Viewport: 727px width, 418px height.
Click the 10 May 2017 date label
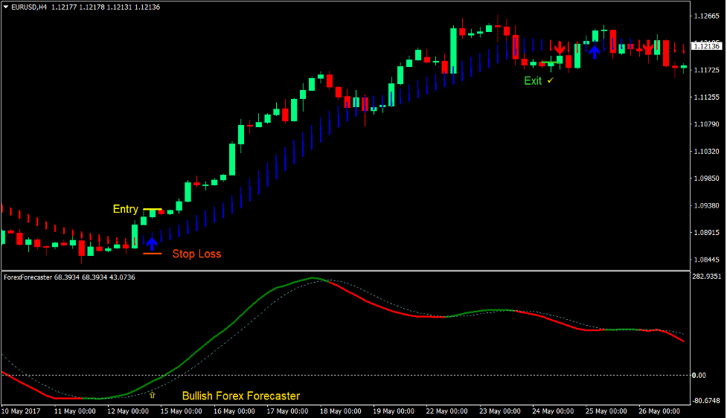tap(21, 411)
